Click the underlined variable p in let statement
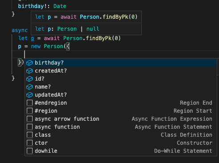This screenshot has width=219, height=163. click(33, 39)
